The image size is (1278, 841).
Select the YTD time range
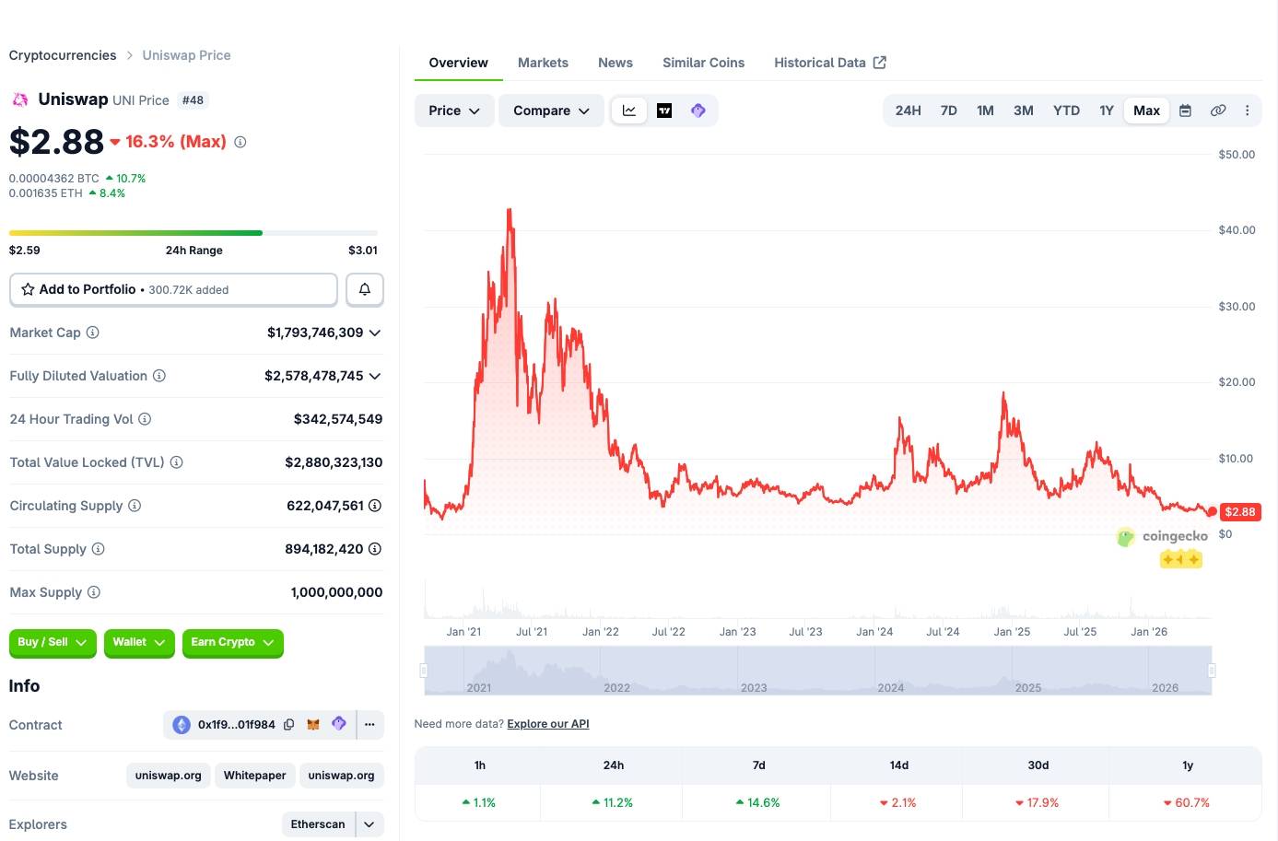(x=1067, y=111)
